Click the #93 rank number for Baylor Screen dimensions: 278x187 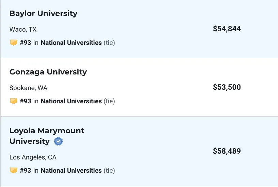coord(26,42)
